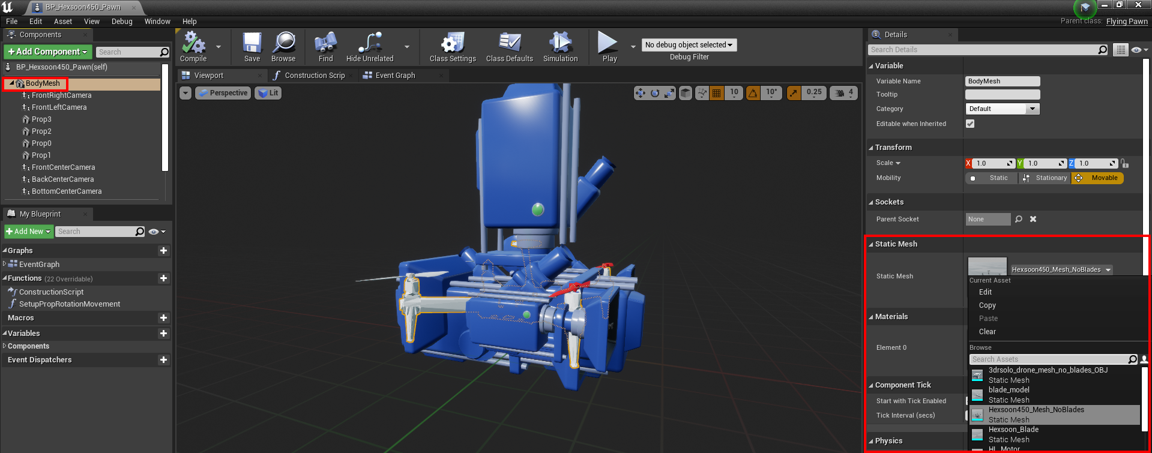The width and height of the screenshot is (1152, 453).
Task: Set mobility to Static
Action: click(x=991, y=178)
